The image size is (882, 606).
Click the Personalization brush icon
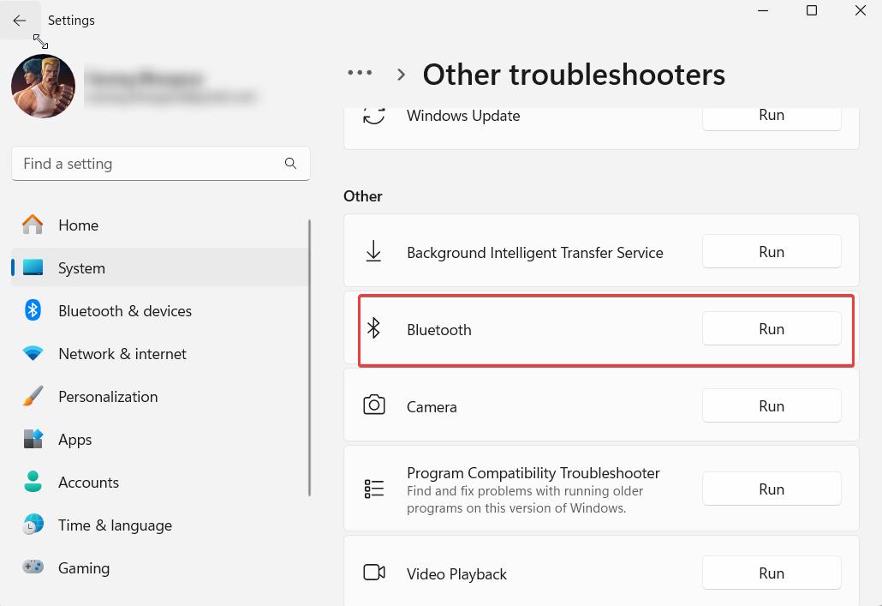33,396
